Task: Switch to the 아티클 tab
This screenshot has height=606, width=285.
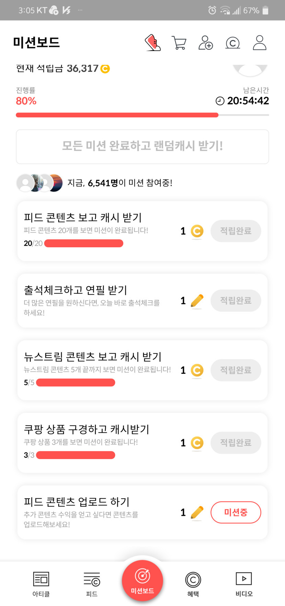Action: click(41, 583)
